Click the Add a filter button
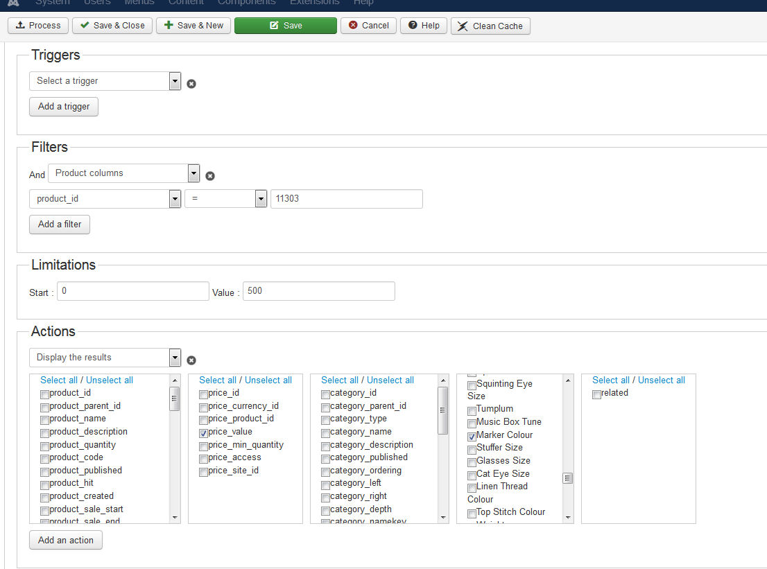Viewport: 767px width, 569px height. click(60, 225)
